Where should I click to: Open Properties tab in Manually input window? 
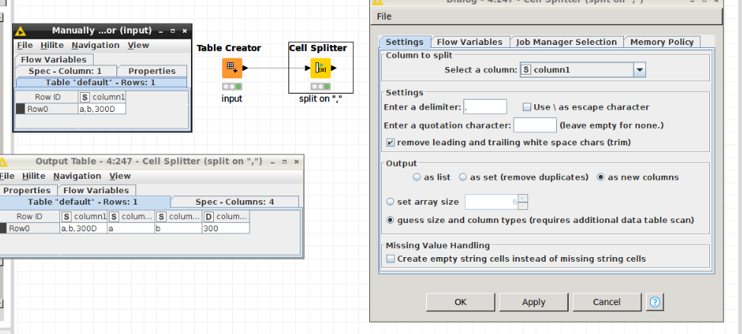click(152, 71)
